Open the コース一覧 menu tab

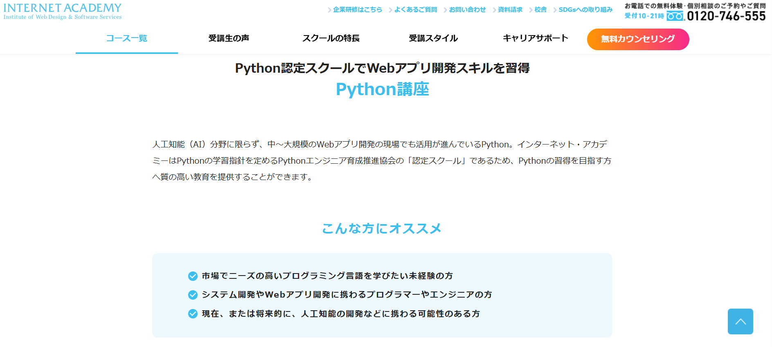[127, 38]
